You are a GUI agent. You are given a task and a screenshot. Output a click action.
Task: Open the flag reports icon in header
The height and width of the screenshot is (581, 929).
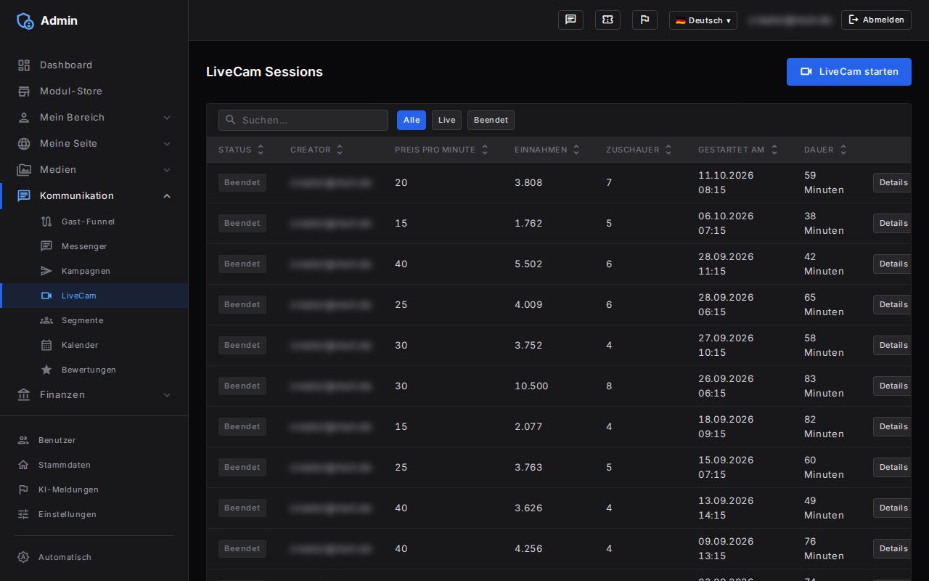(644, 20)
